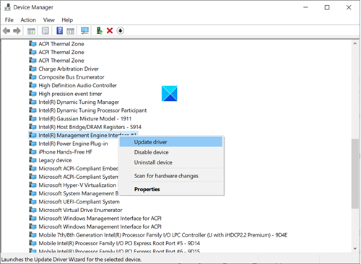This screenshot has height=264, width=361.
Task: Open the Help menu
Action: (x=67, y=20)
